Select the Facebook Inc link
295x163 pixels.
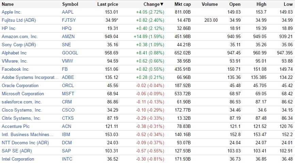15,69
